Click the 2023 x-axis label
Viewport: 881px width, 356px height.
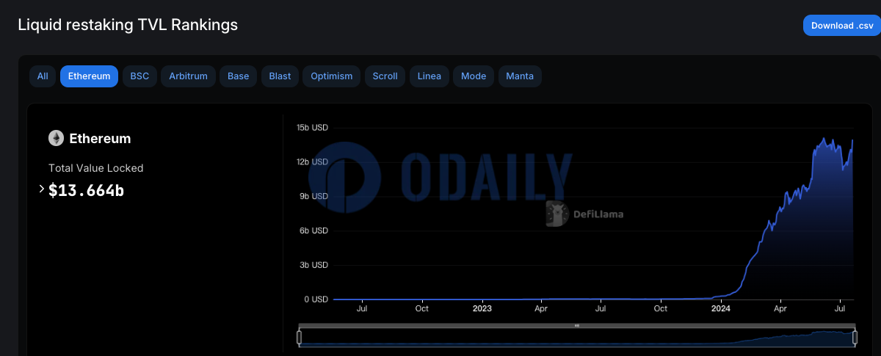482,310
